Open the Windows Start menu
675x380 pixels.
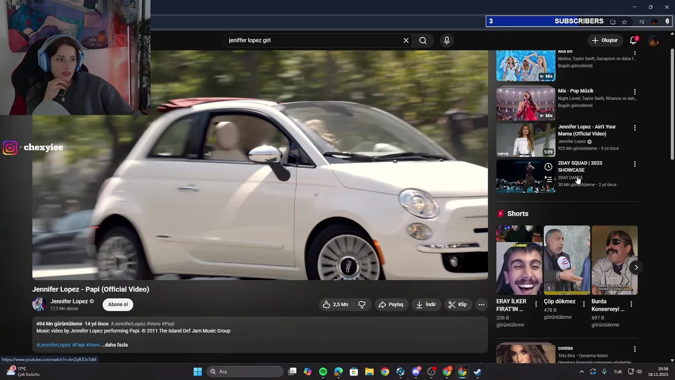198,372
